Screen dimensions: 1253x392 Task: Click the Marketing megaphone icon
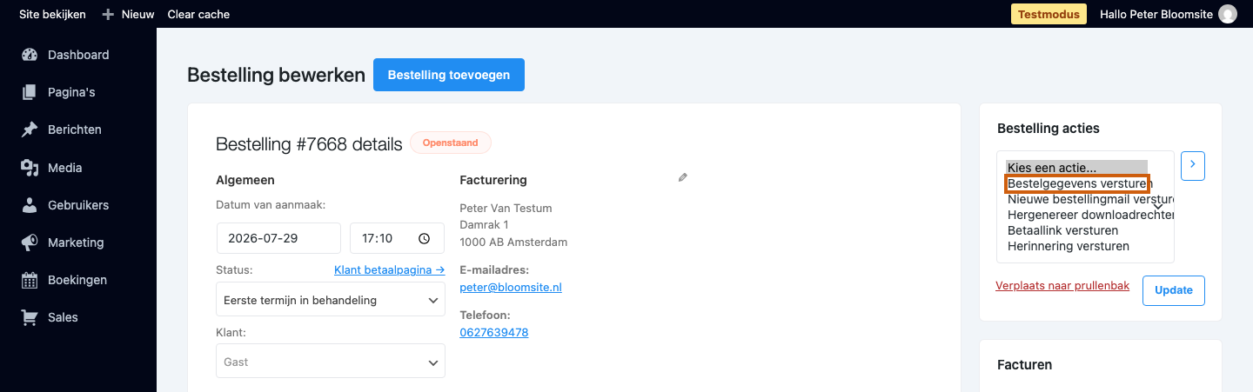pos(30,243)
